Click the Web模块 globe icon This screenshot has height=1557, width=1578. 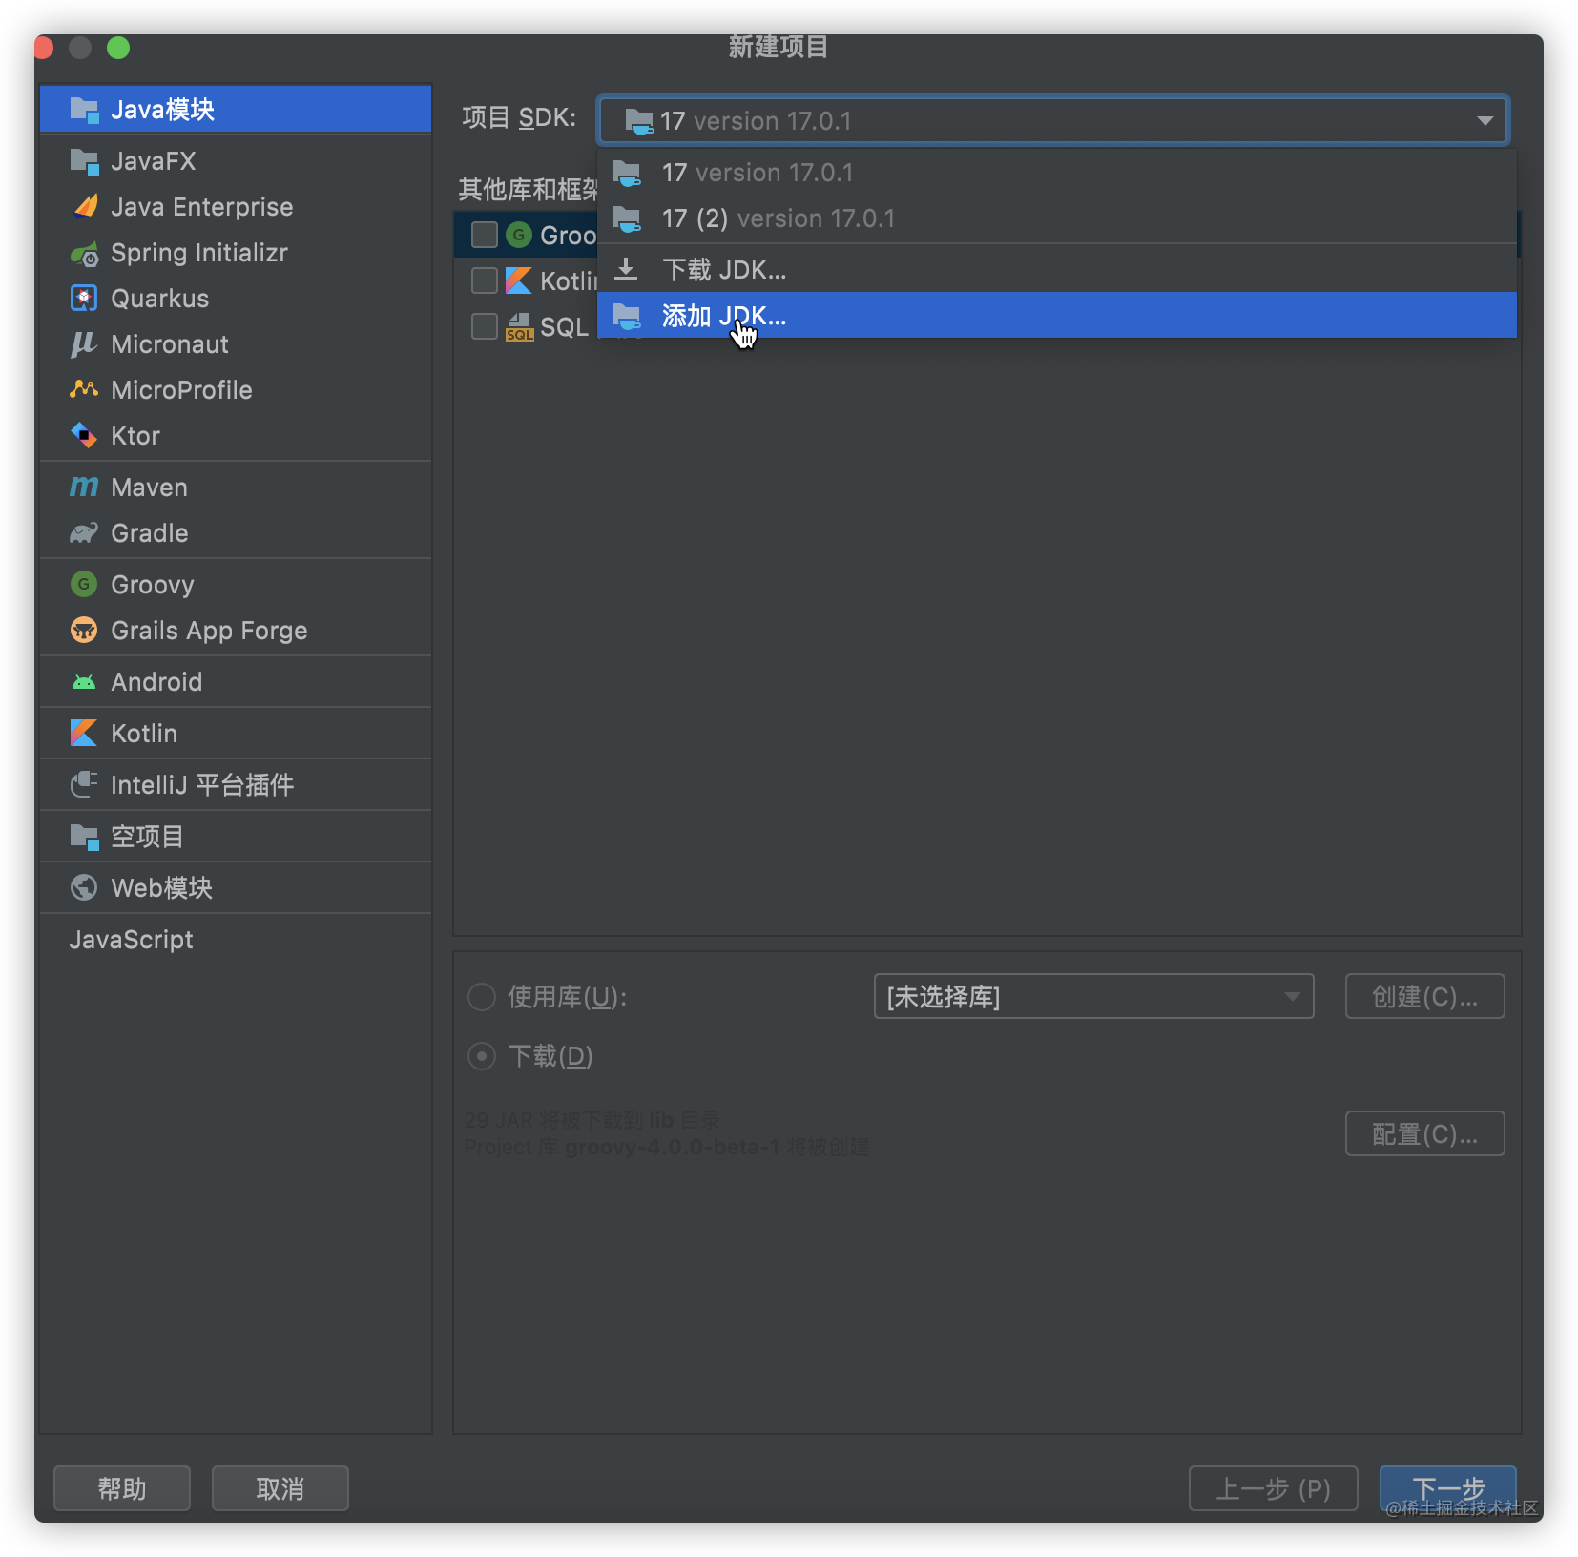point(84,888)
